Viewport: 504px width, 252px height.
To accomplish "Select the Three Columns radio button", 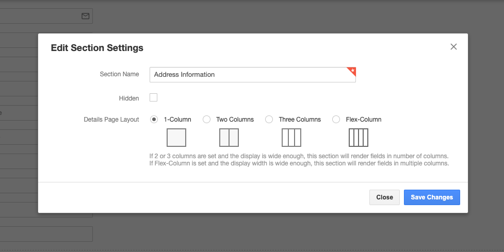I will click(x=269, y=120).
